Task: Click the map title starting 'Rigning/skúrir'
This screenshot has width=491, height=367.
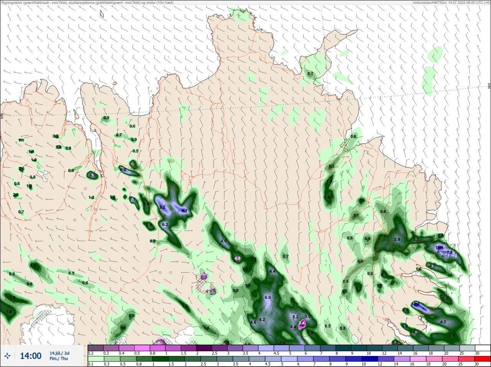Action: point(87,3)
